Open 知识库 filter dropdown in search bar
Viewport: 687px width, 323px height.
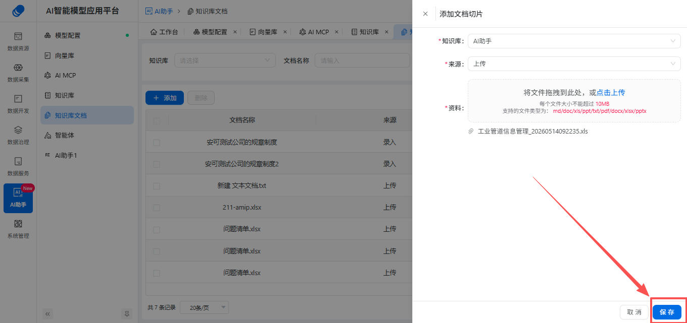(x=225, y=60)
